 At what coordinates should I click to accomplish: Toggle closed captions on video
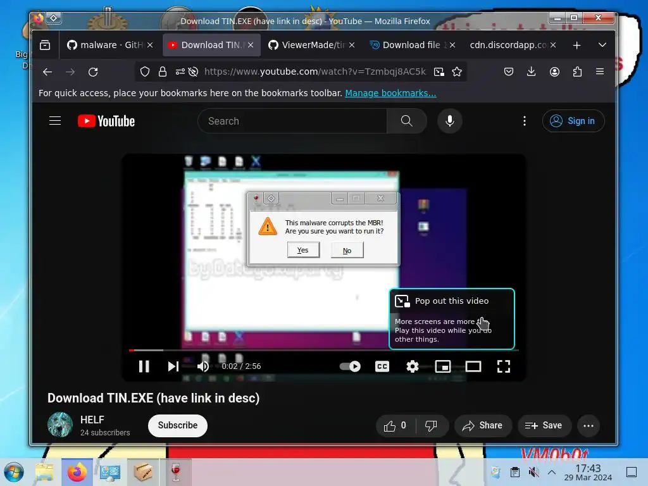pos(382,366)
